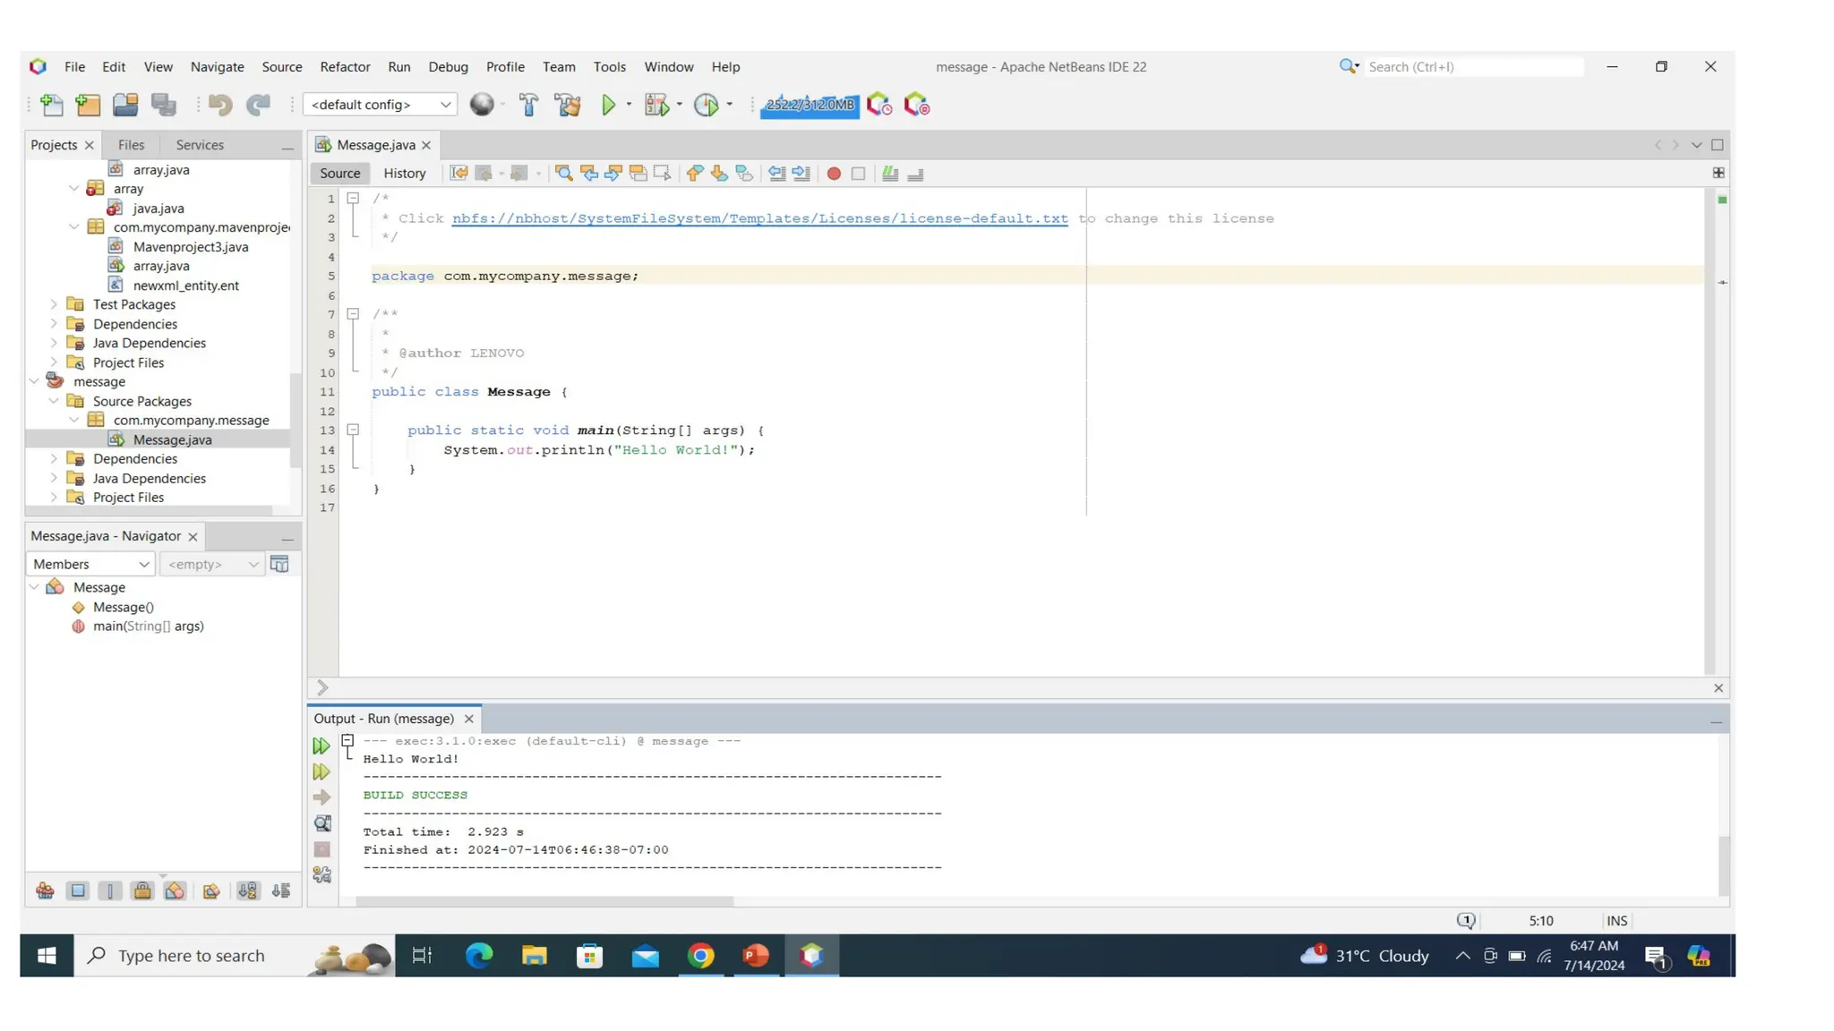Open Chrome from the Windows taskbar

click(x=701, y=956)
